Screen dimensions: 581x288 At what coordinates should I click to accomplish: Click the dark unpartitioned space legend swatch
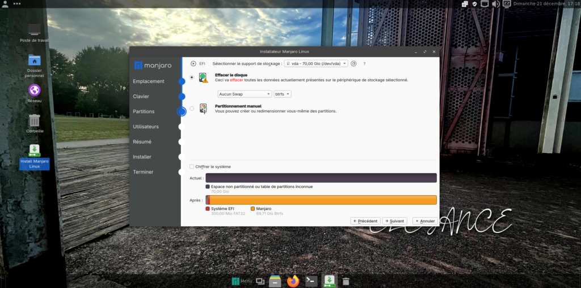[208, 187]
